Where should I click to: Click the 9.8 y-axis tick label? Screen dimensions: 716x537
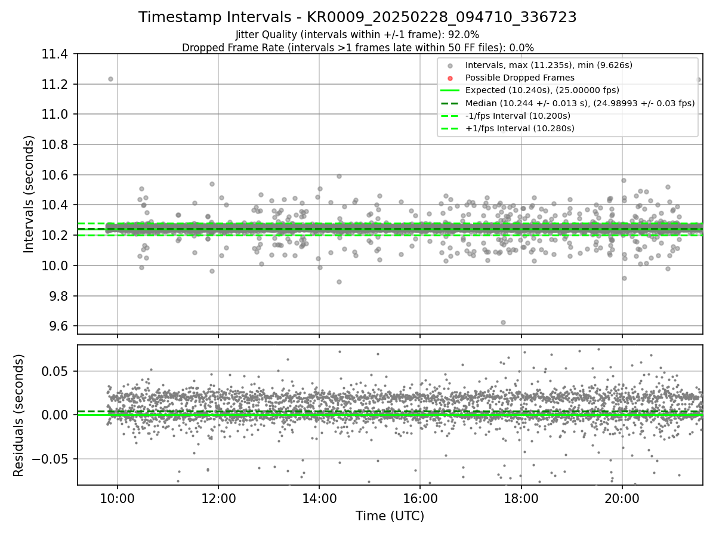click(x=60, y=296)
